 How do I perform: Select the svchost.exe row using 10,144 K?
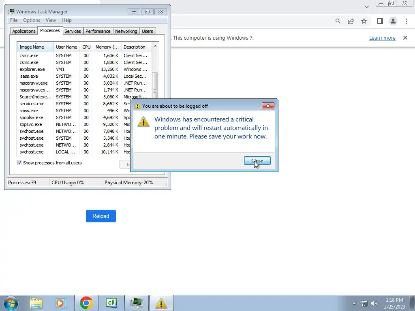pyautogui.click(x=74, y=152)
